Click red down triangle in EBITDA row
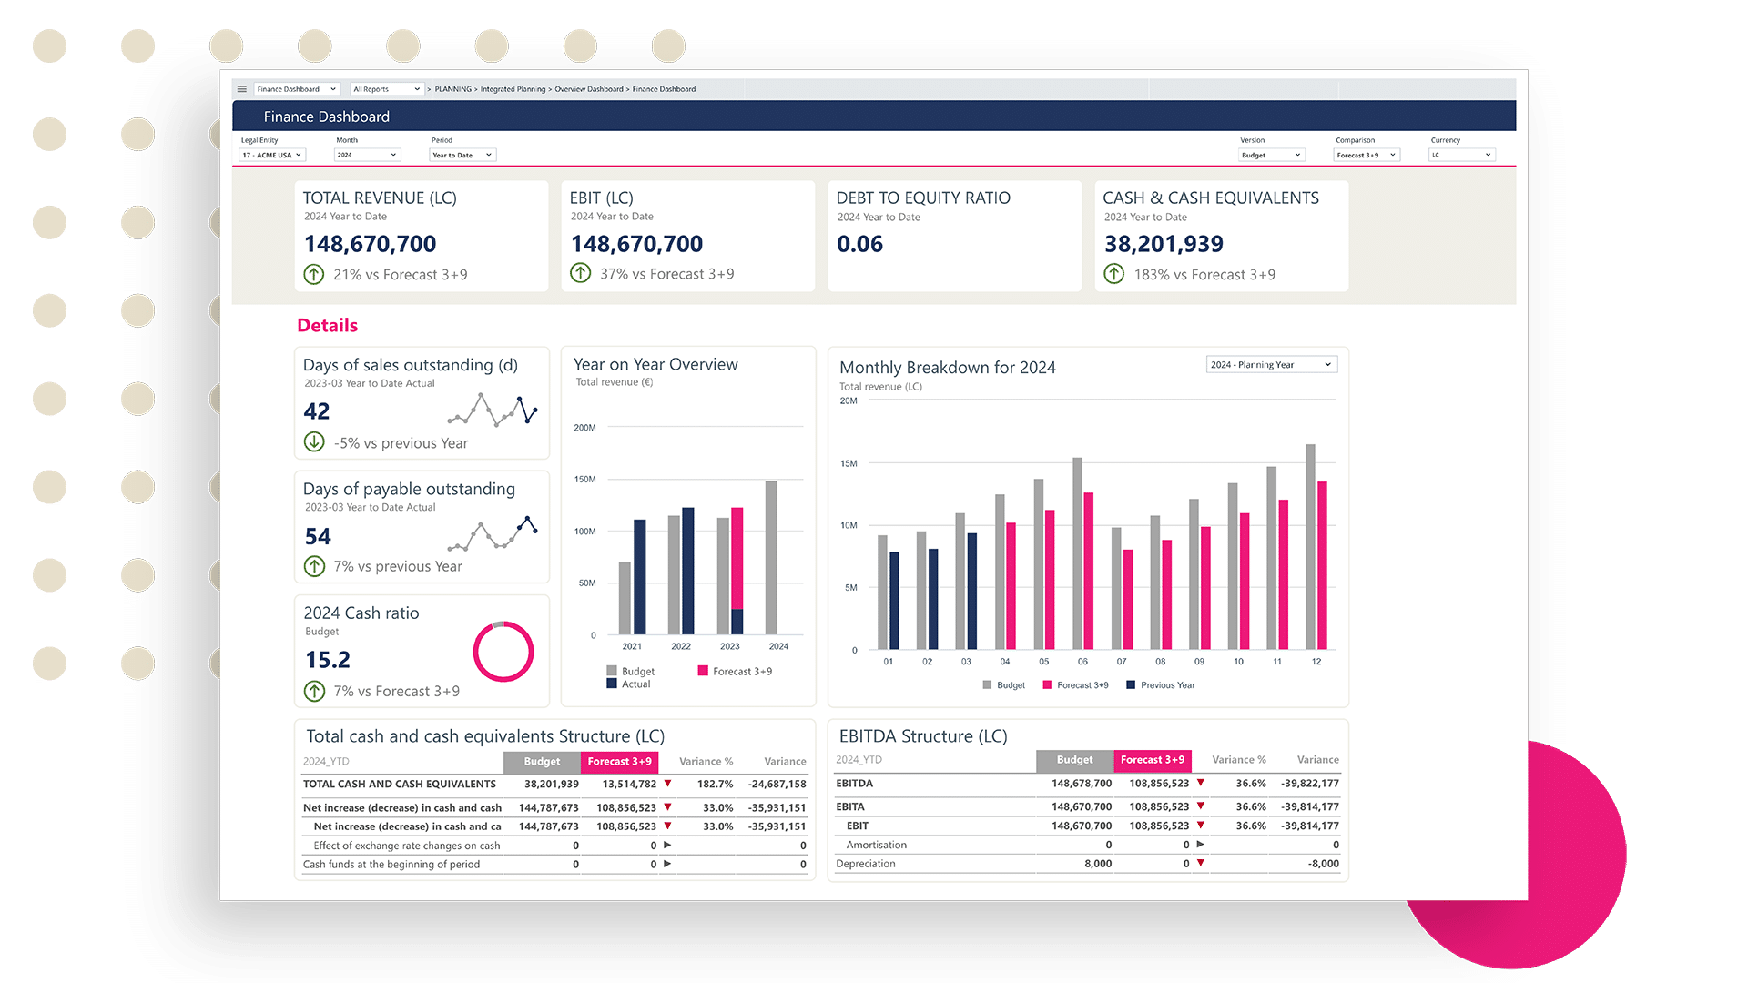This screenshot has width=1748, height=983. coord(1201,783)
